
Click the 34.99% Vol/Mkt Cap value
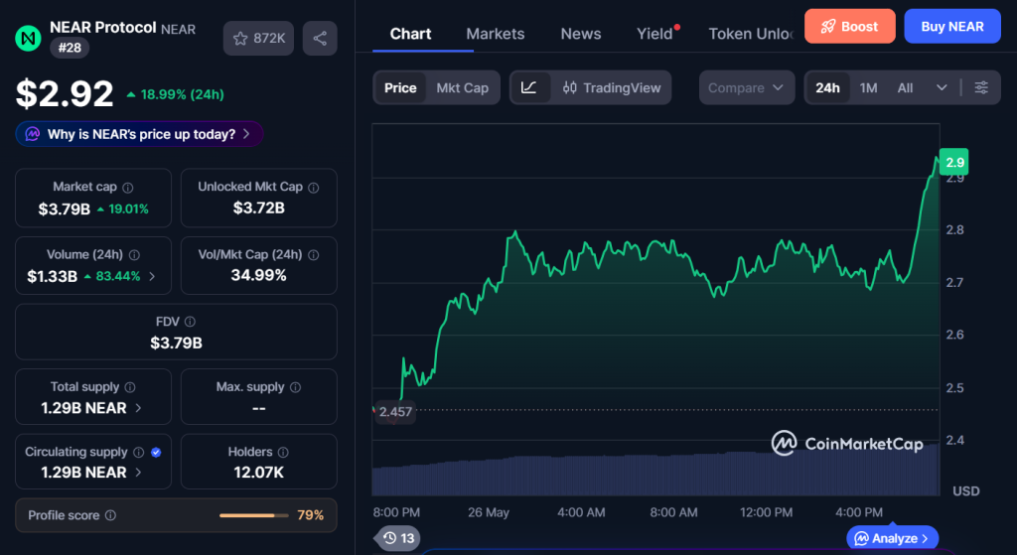(259, 276)
